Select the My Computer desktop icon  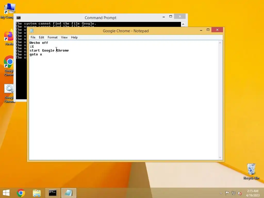coord(7,11)
